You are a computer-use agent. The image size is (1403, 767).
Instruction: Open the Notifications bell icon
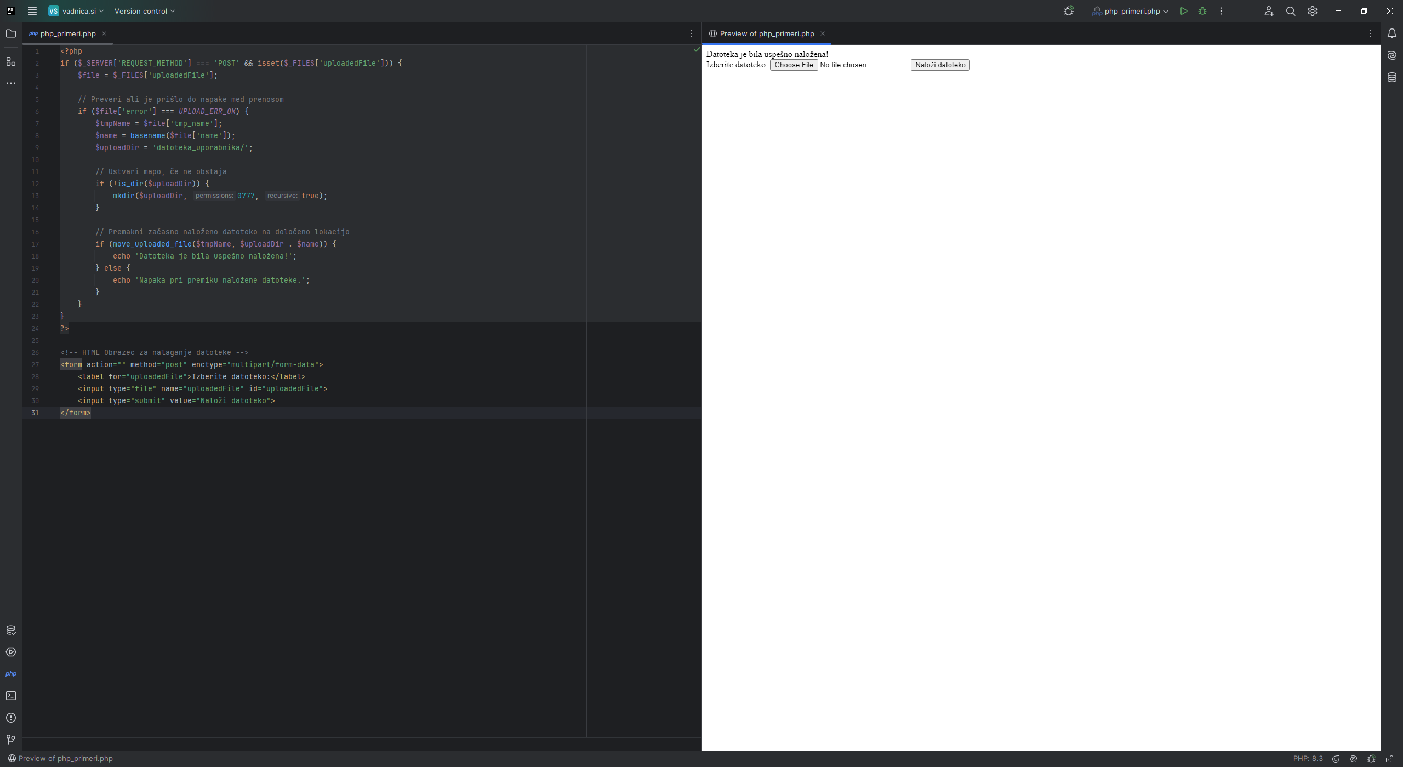(1392, 33)
